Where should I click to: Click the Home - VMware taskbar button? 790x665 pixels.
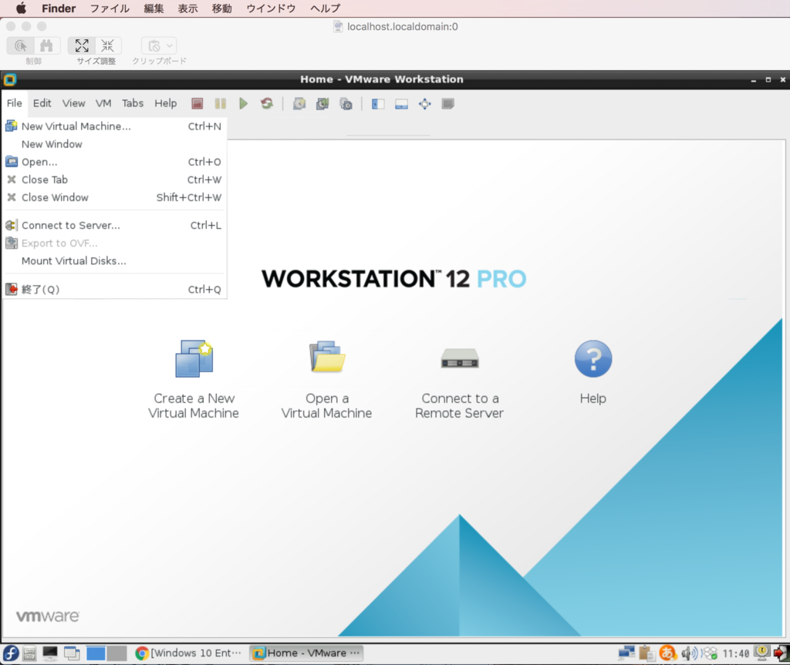coord(306,653)
